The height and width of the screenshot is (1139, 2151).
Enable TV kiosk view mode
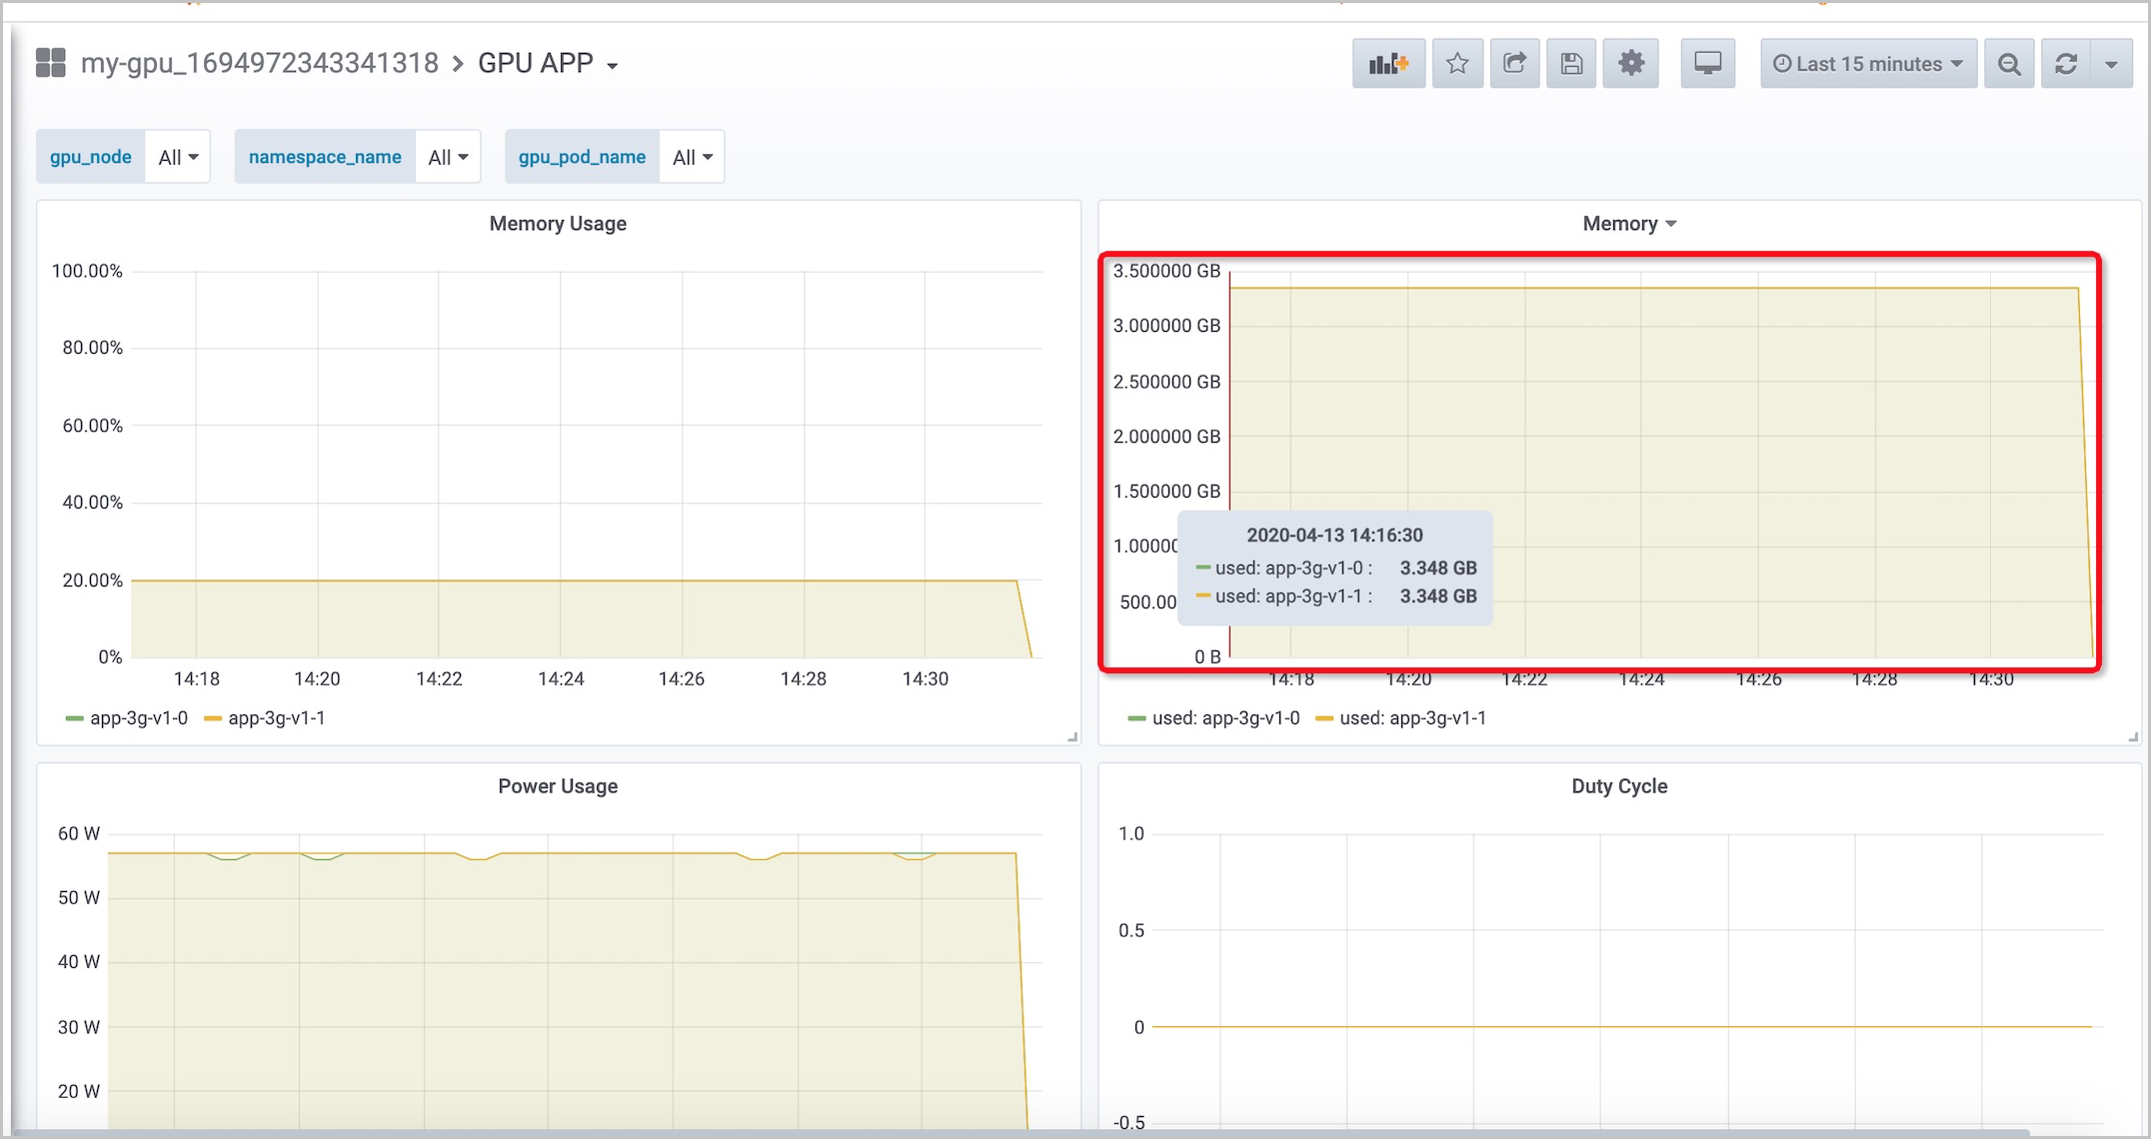click(1707, 62)
